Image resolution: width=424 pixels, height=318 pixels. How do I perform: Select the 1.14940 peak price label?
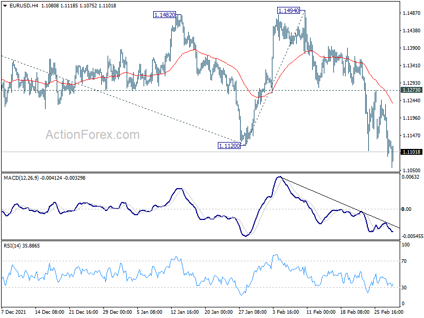coord(288,11)
